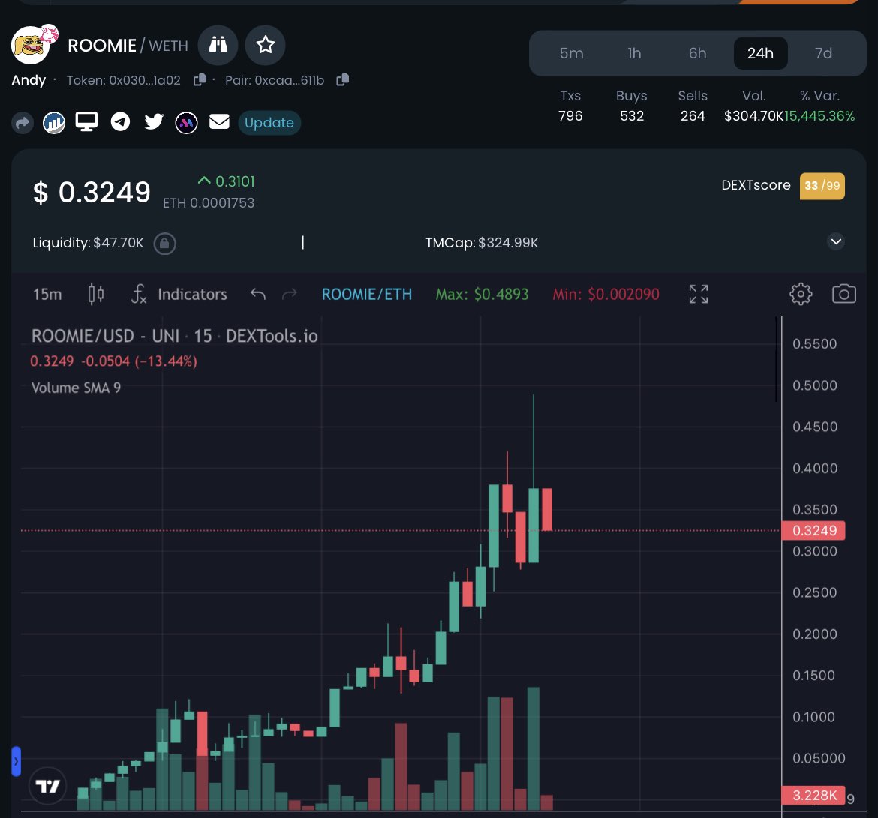
Task: Toggle the ROOMIE/ETH pair switch
Action: pos(367,295)
